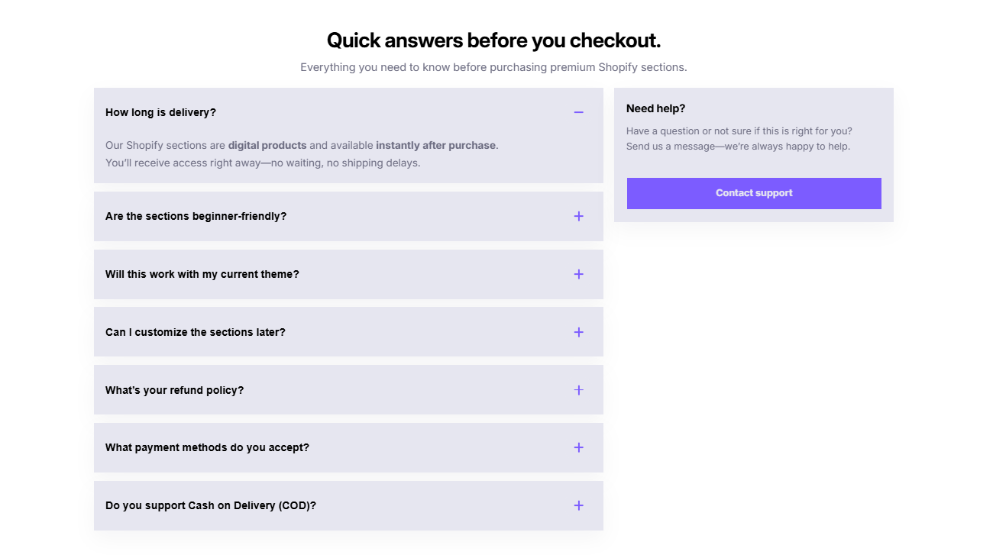Viewport: 993px width, 558px height.
Task: Expand 'Are the sections beginner-friendly?' question
Action: click(x=348, y=216)
